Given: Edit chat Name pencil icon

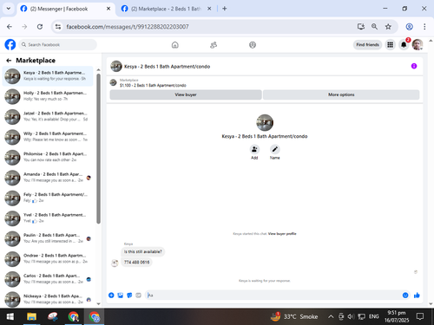Looking at the screenshot, I should [274, 149].
